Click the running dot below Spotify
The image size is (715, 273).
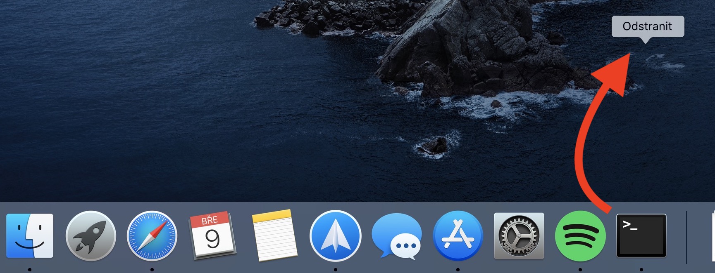click(x=580, y=270)
